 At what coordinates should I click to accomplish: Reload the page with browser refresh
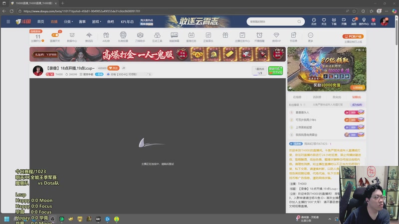point(11,11)
